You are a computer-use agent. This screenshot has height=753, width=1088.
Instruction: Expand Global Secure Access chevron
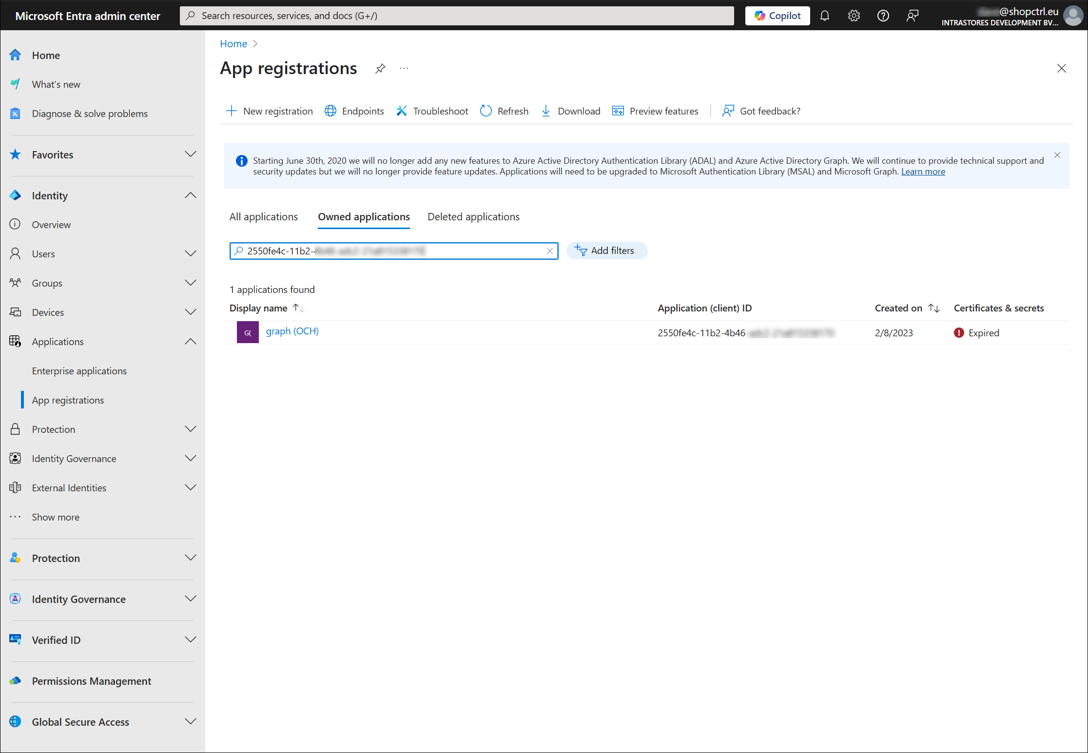191,721
